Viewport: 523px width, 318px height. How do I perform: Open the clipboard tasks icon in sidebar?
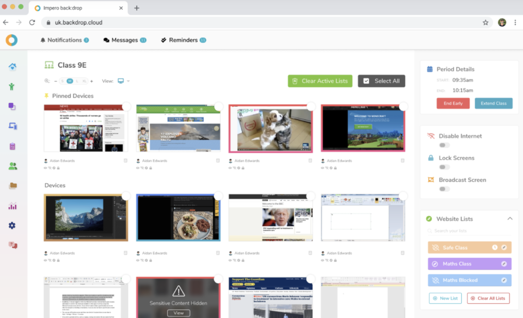12,146
